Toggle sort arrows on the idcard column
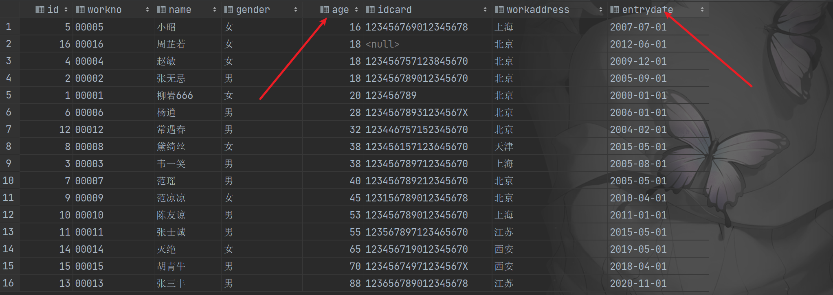The width and height of the screenshot is (833, 295). [x=485, y=9]
